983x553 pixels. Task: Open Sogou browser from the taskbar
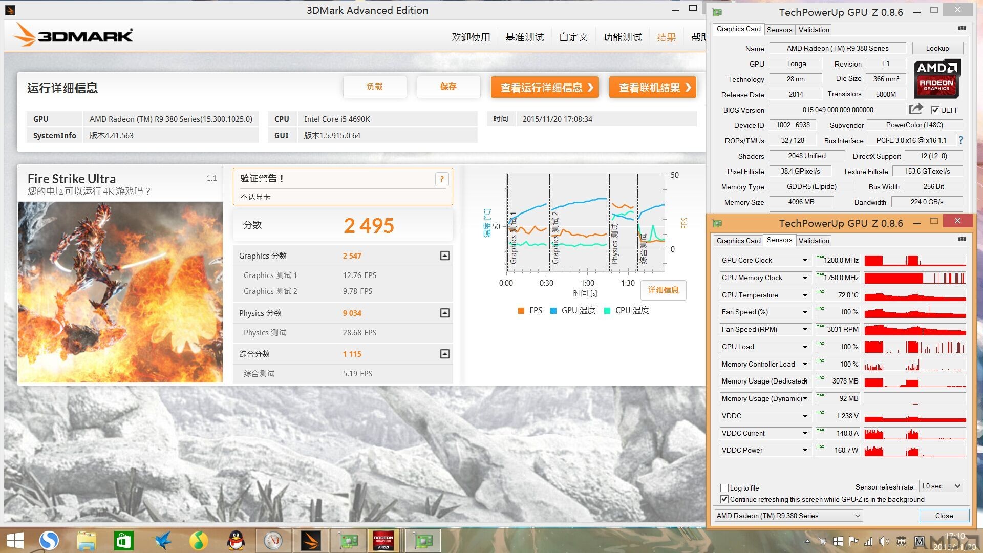(x=49, y=540)
